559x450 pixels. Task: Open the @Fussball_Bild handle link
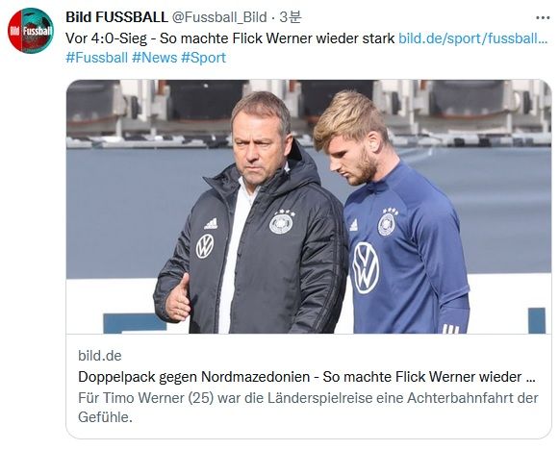(219, 17)
